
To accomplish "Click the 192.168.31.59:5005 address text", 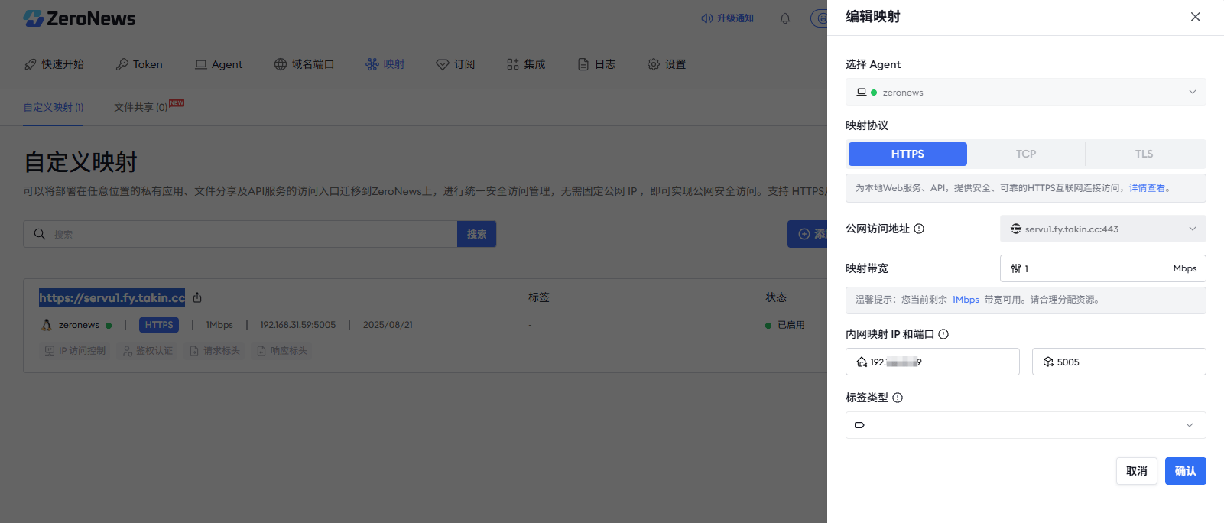I will pos(298,325).
